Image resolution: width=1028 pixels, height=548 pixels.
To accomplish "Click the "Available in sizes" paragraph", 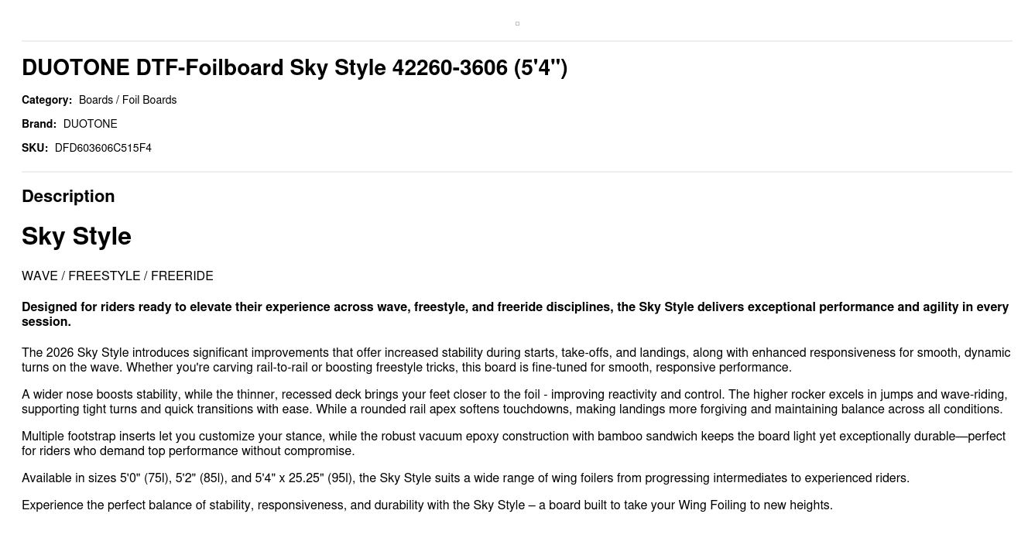I will coord(465,478).
